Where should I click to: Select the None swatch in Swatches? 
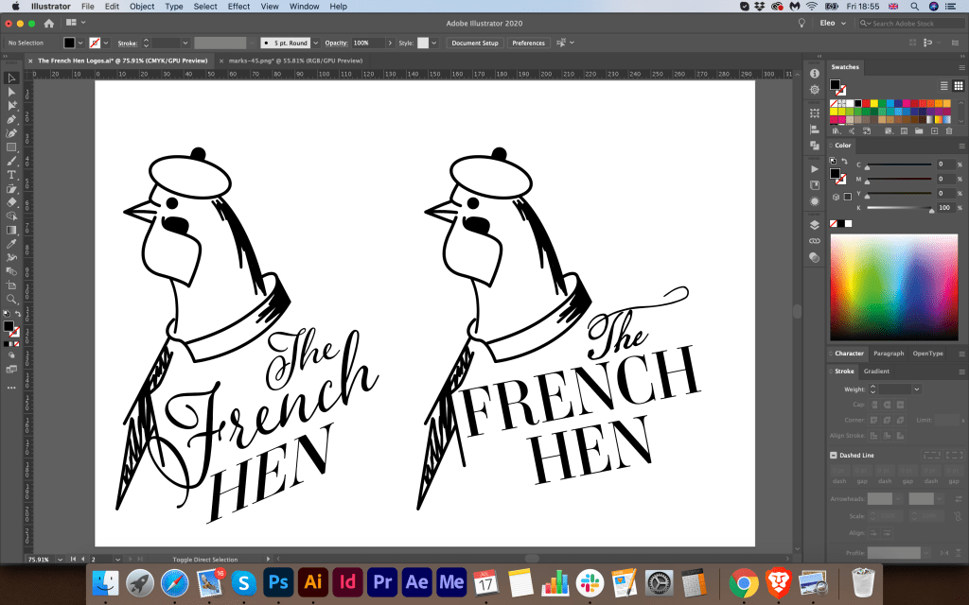pos(836,103)
